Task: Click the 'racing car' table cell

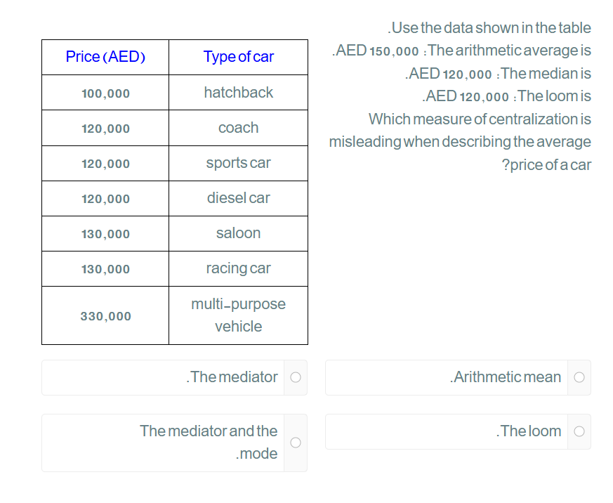Action: [238, 268]
